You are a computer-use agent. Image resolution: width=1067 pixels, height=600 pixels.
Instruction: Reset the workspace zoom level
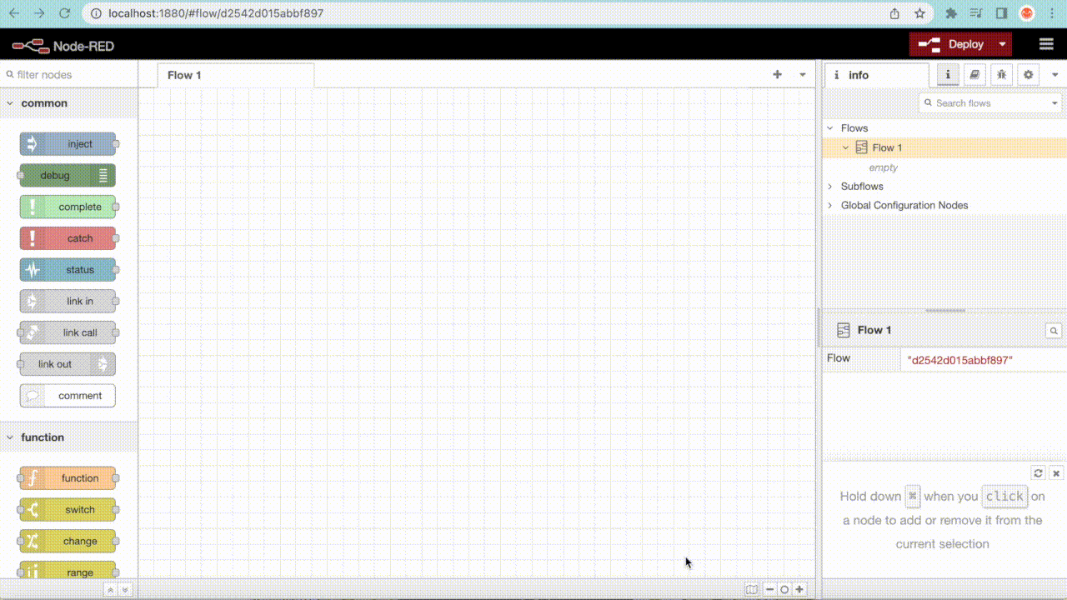pyautogui.click(x=784, y=589)
